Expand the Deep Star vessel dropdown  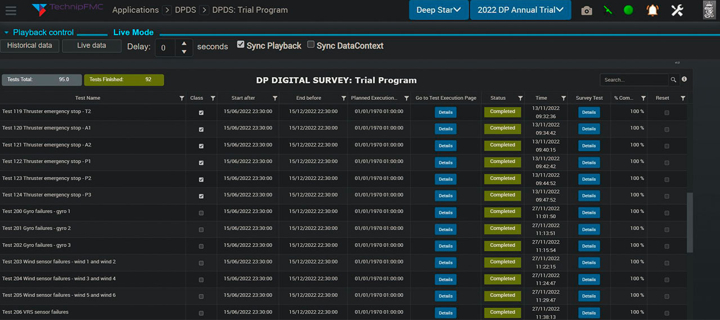[438, 10]
